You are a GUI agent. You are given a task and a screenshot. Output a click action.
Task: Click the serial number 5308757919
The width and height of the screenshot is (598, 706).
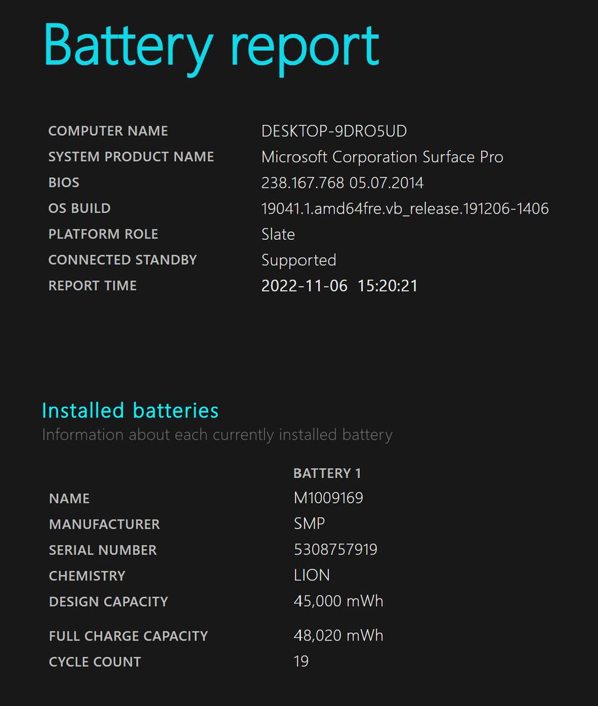[336, 549]
